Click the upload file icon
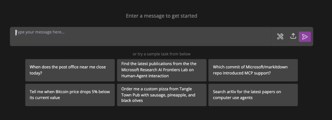This screenshot has height=120, width=332. pos(293,36)
